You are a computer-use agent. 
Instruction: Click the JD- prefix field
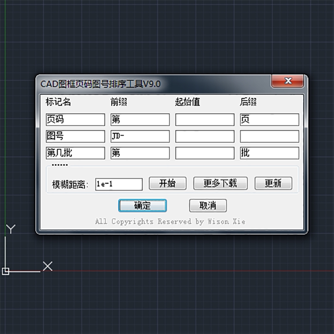coord(140,136)
